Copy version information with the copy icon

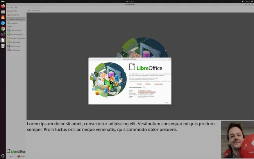pyautogui.click(x=144, y=87)
